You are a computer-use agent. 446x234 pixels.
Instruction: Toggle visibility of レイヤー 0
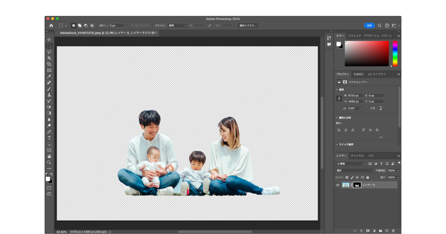click(x=338, y=185)
